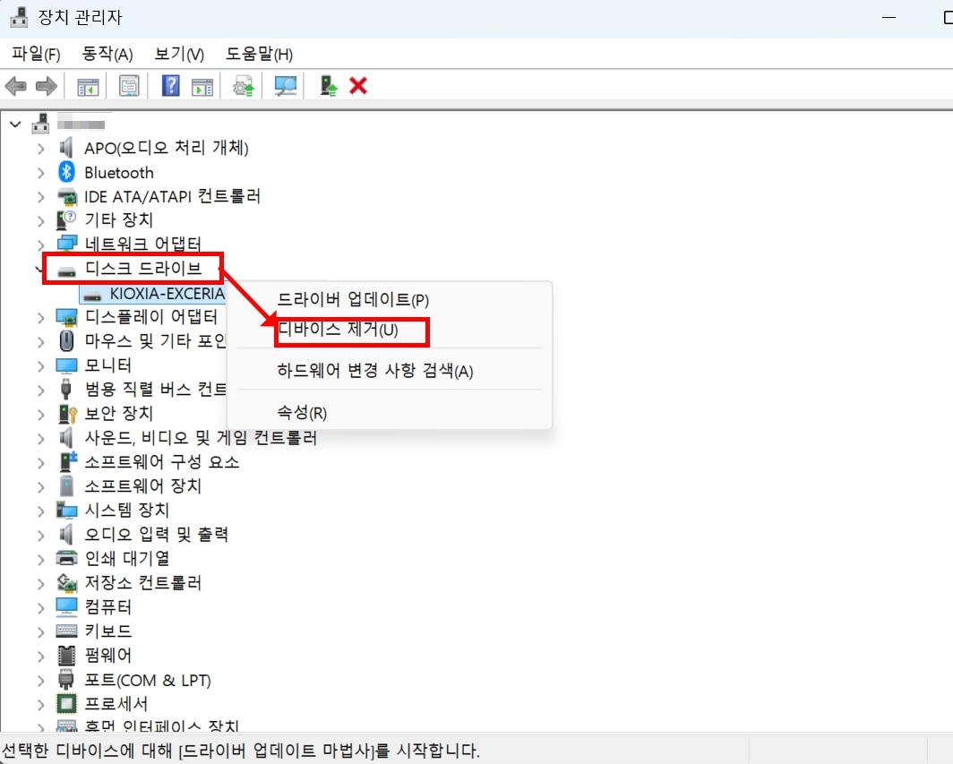Click the Back arrow in the toolbar
The width and height of the screenshot is (953, 764).
15,86
